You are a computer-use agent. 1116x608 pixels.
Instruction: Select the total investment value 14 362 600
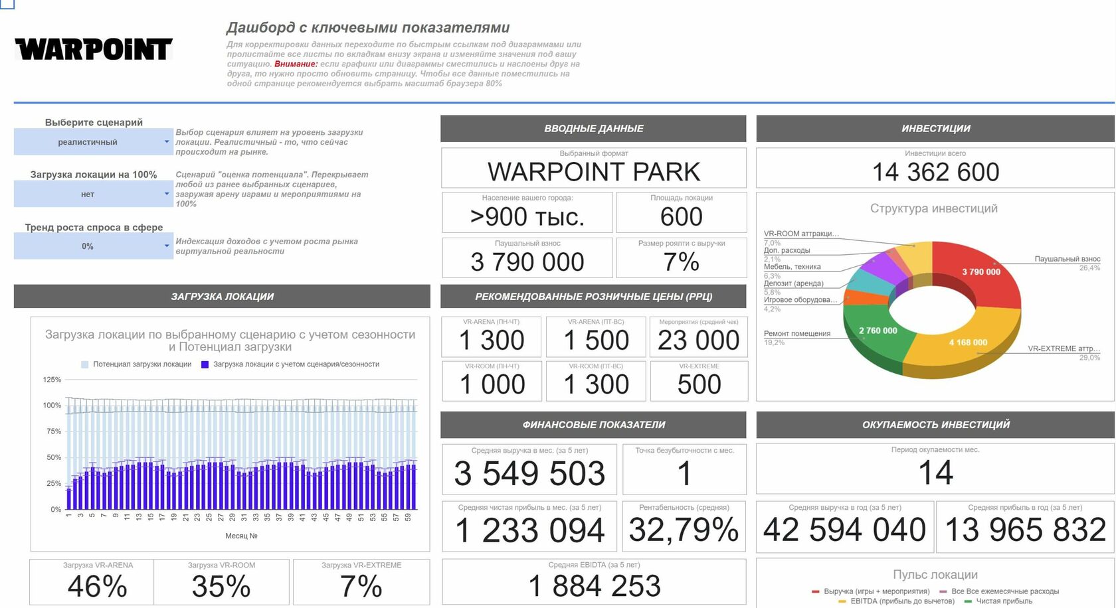pos(935,173)
